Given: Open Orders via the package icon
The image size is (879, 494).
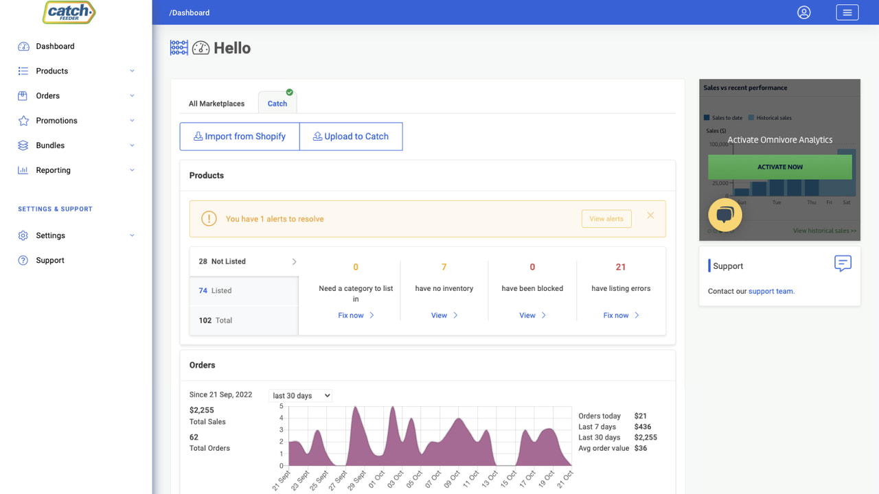Looking at the screenshot, I should tap(23, 95).
